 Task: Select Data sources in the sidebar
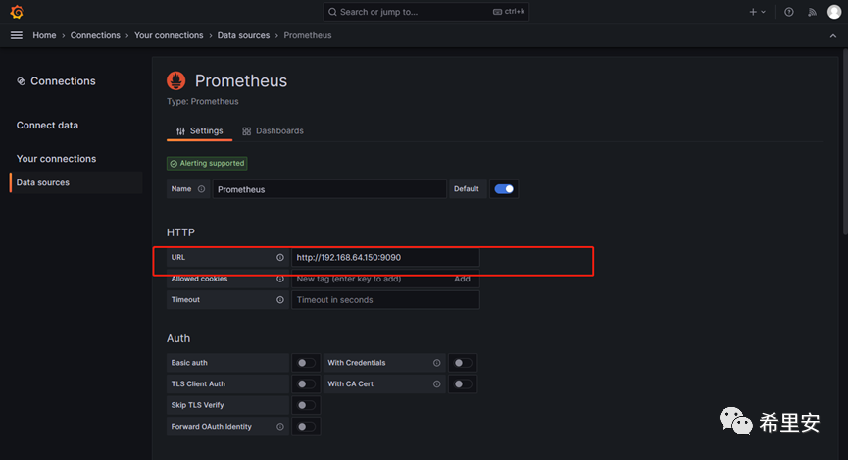[43, 182]
